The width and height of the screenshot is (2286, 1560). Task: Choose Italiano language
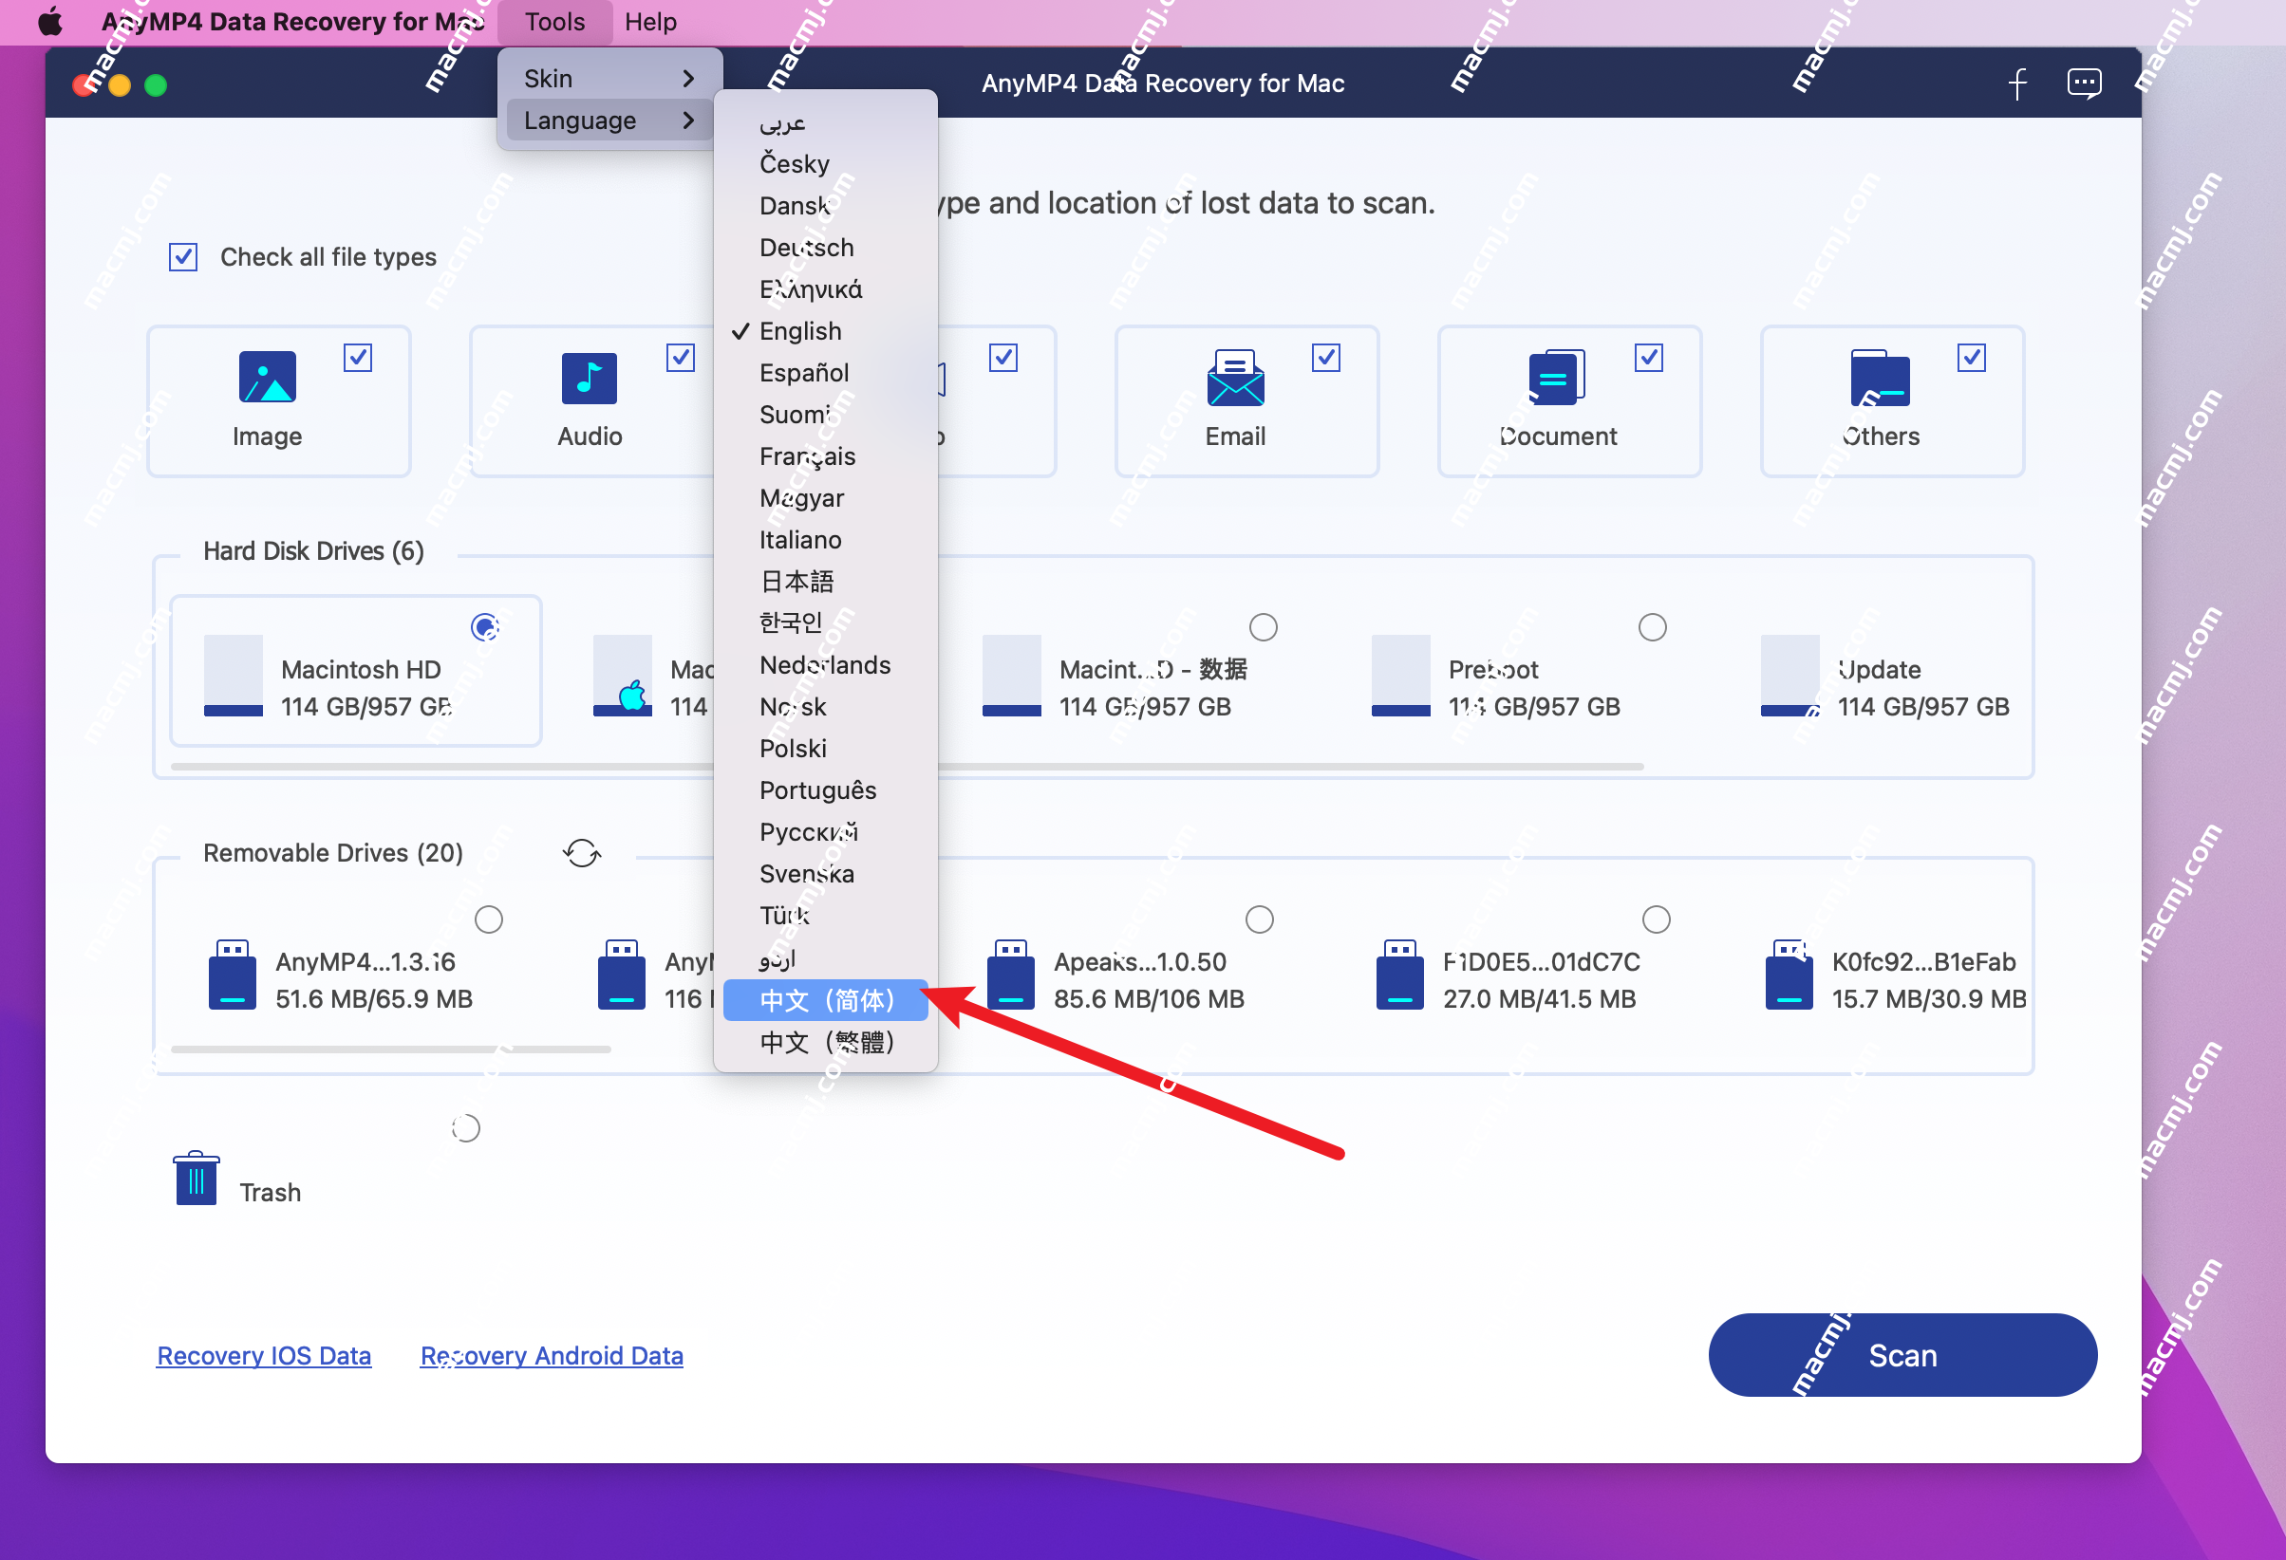click(825, 540)
